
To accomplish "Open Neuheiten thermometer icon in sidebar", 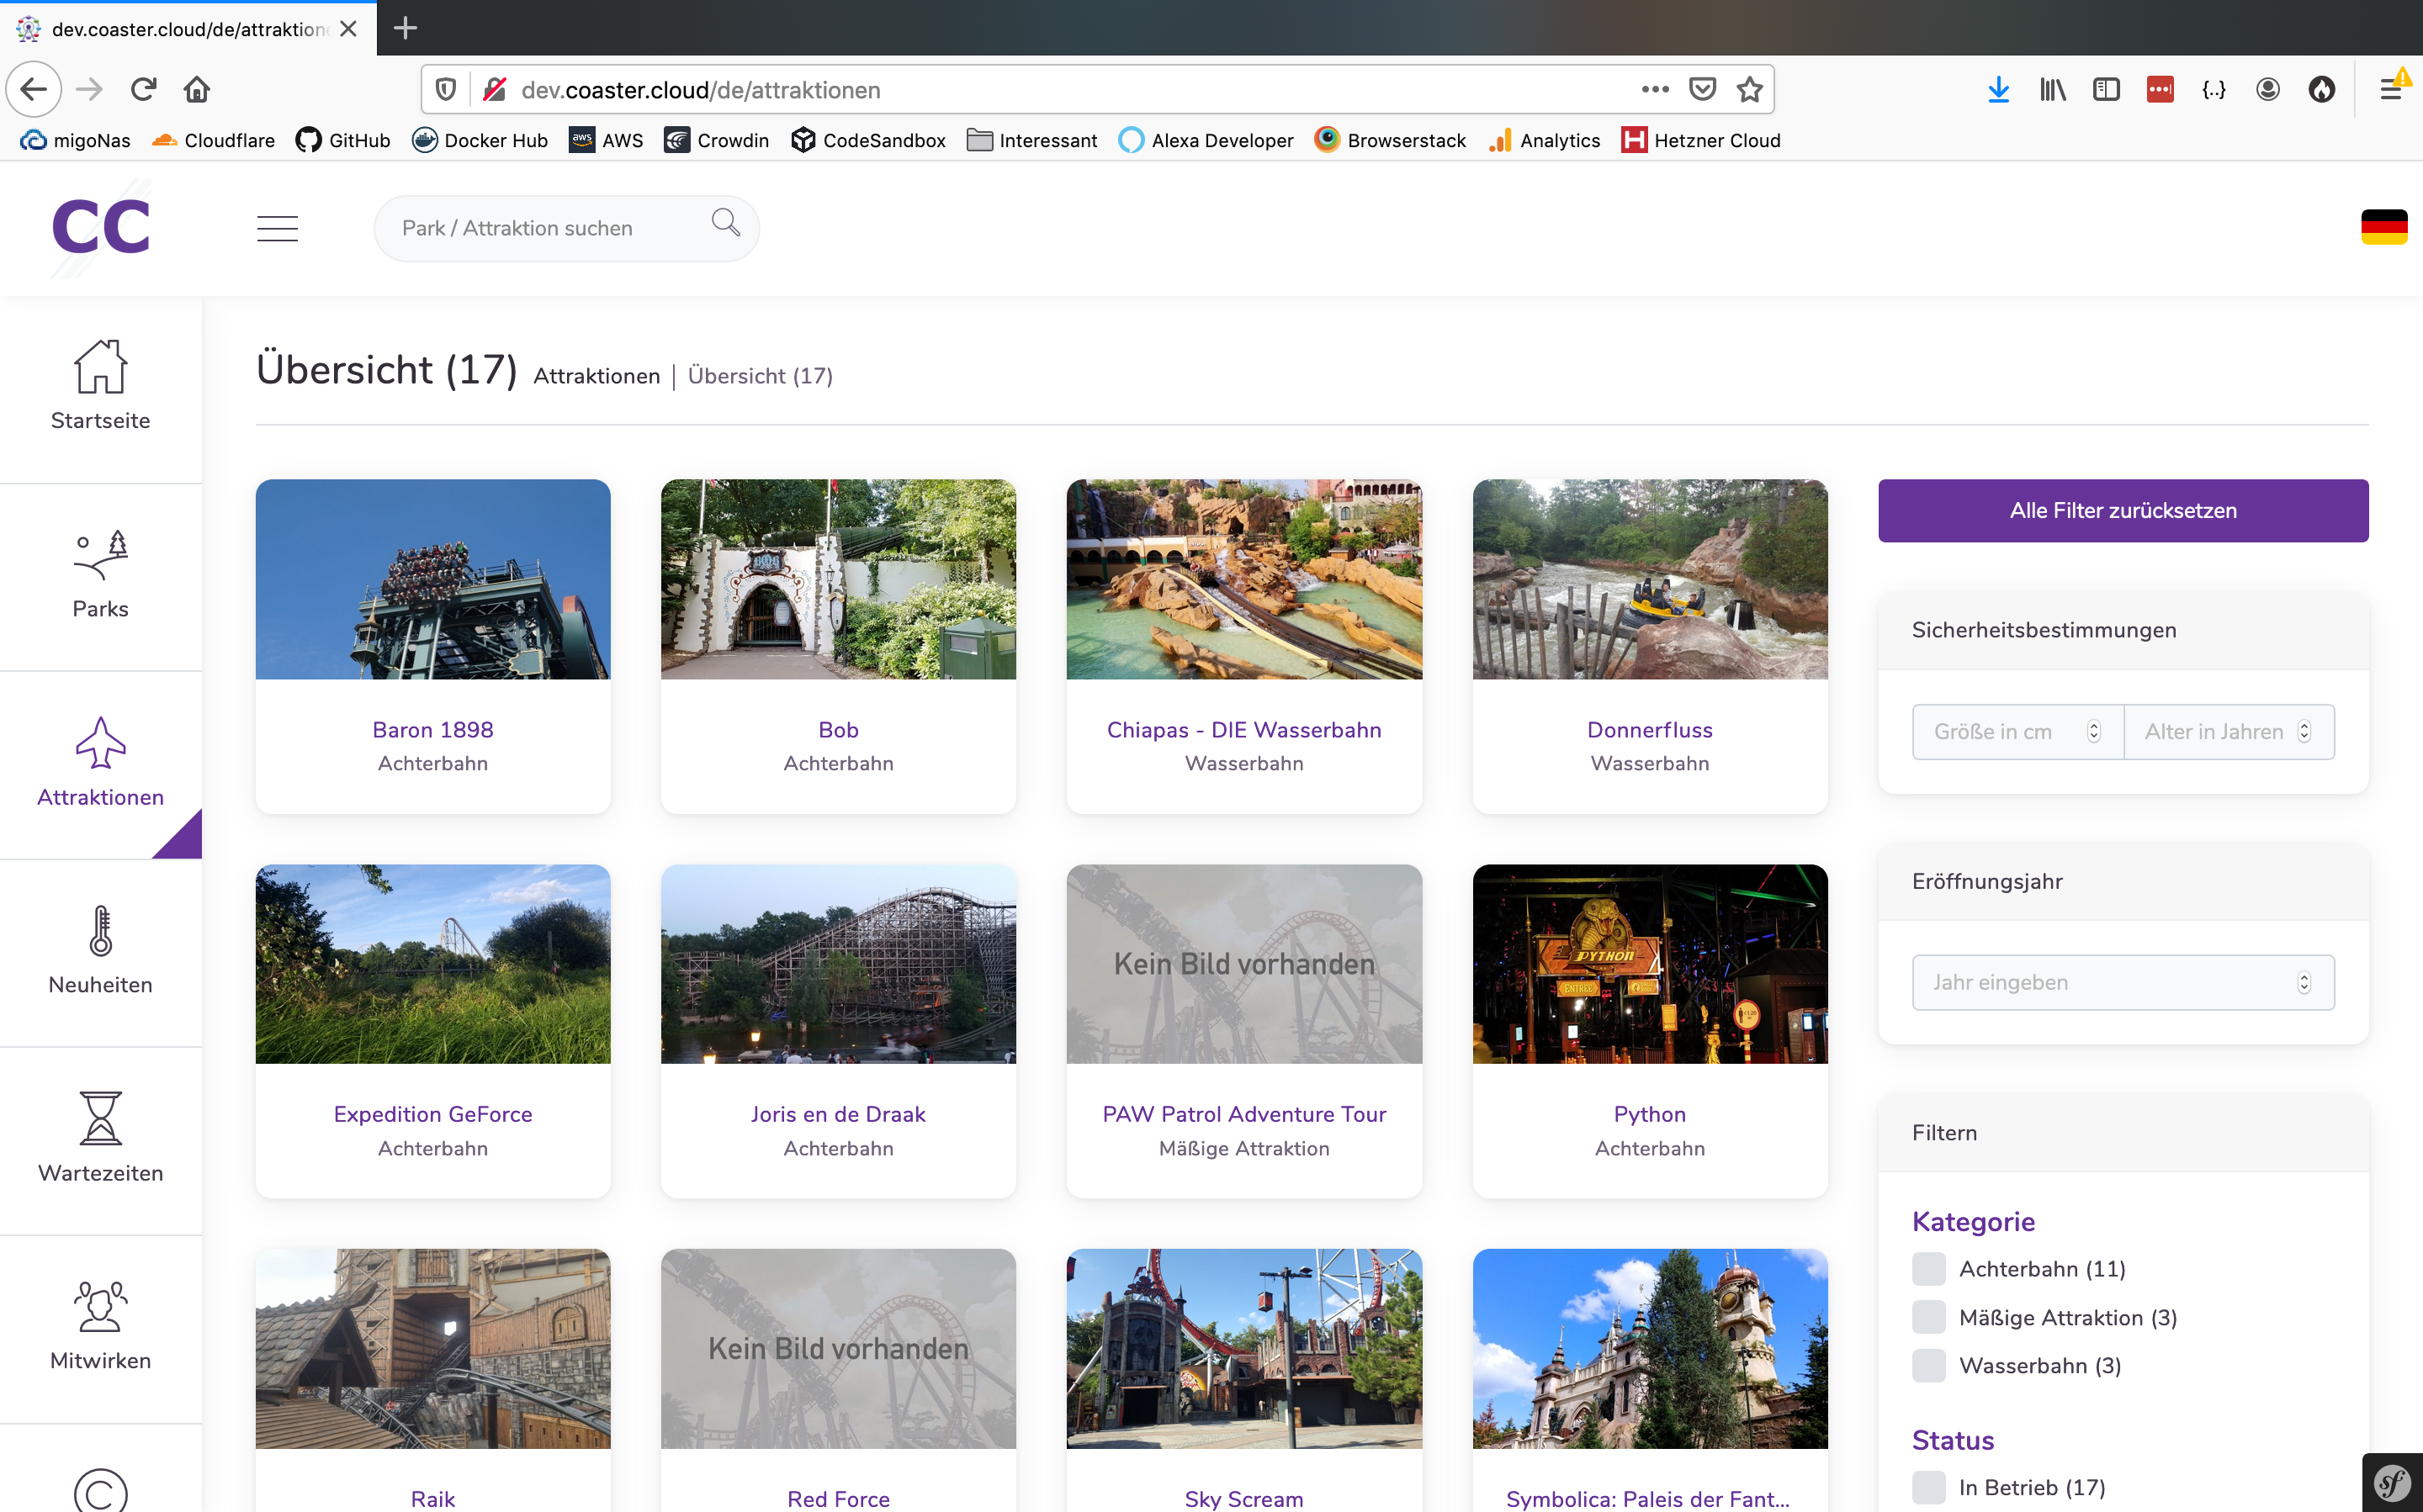I will [100, 931].
